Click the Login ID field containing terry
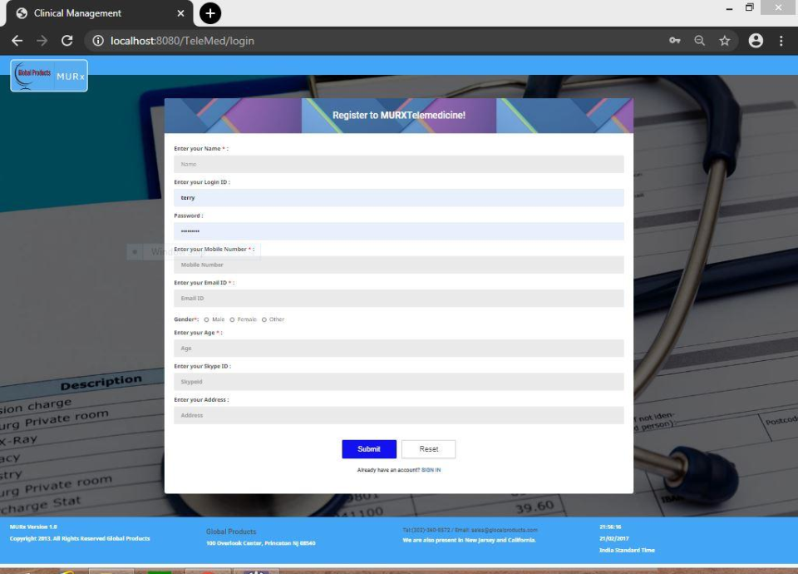This screenshot has height=574, width=798. (x=399, y=198)
